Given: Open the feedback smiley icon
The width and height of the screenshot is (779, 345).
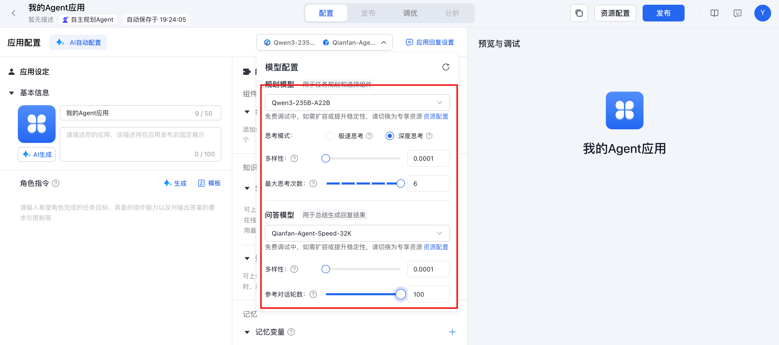Looking at the screenshot, I should (737, 13).
